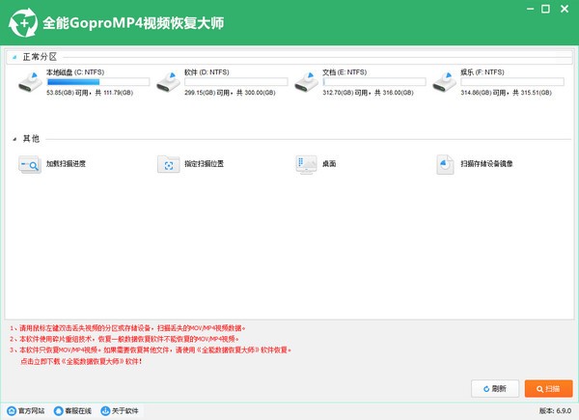Click the text 314.86(GB) 可用, 共 315.51(GB)
Viewport: 579px width, 420px height.
click(x=507, y=93)
